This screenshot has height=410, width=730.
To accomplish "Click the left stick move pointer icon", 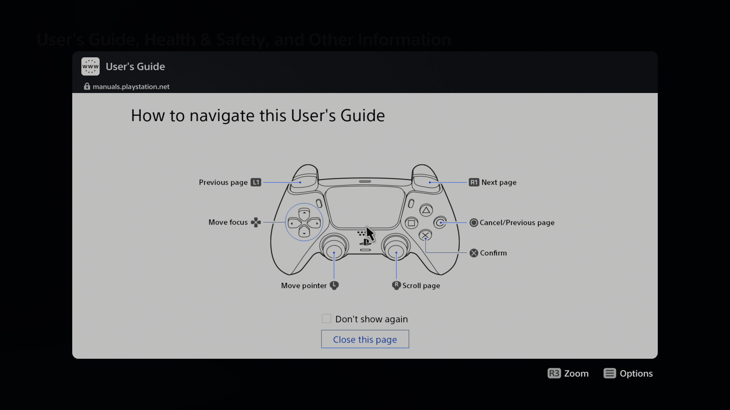I will [334, 285].
